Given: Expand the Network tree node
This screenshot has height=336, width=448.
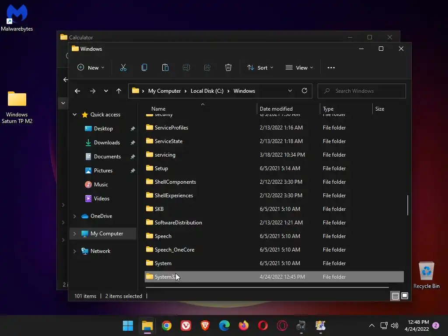Looking at the screenshot, I should pyautogui.click(x=74, y=251).
